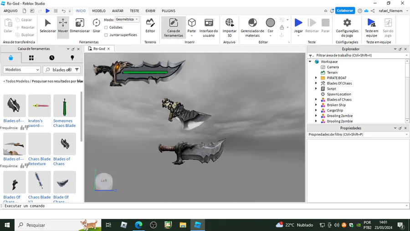This screenshot has width=410, height=231.
Task: Open Configurações do jogo settings
Action: point(347,27)
